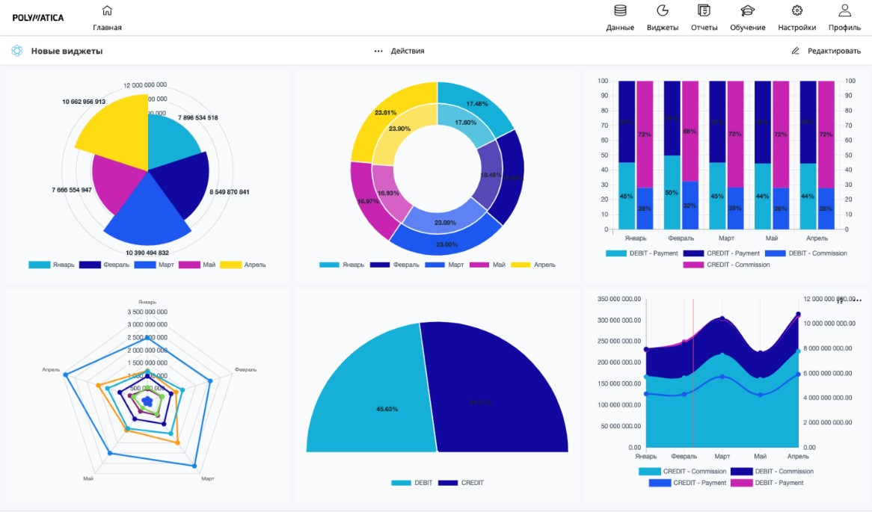Toggle CREDIT legend under the half-pie chart
This screenshot has height=512, width=872.
point(461,483)
